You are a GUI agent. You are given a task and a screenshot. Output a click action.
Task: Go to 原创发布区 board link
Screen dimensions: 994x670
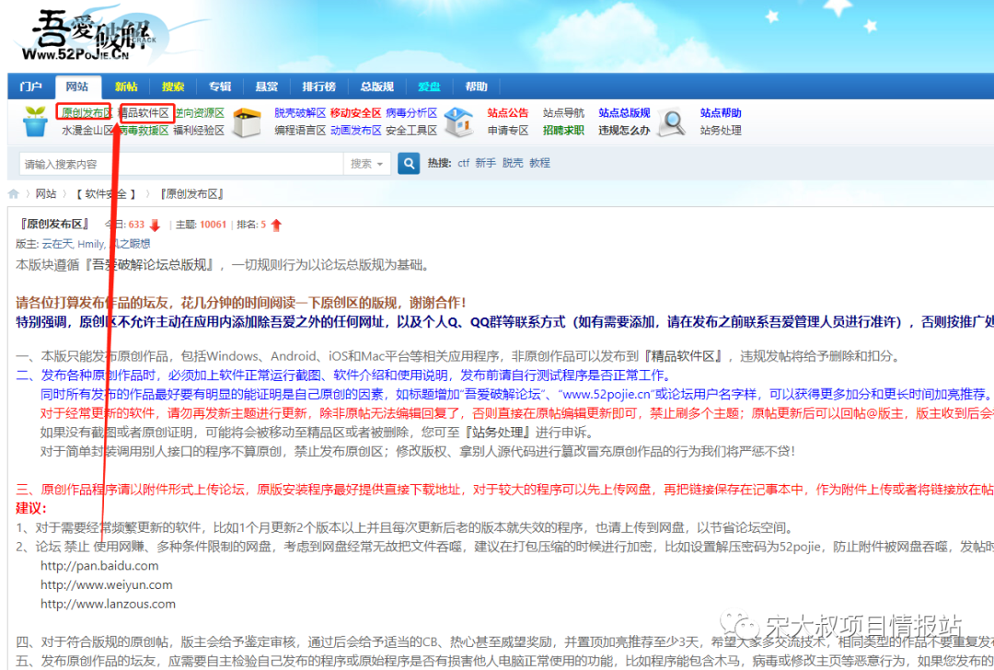tap(87, 113)
